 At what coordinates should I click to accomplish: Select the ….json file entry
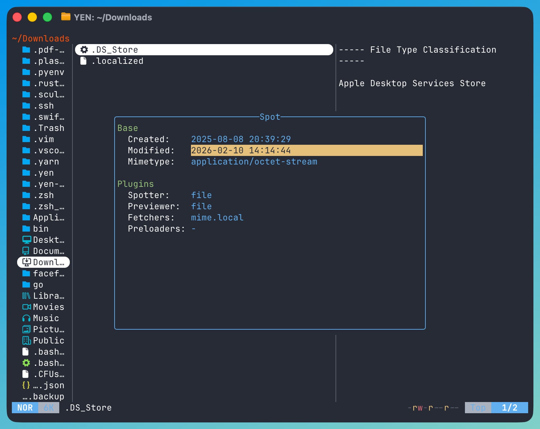point(43,385)
